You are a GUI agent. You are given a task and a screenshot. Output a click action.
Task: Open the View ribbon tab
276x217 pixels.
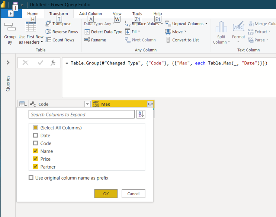click(x=117, y=14)
